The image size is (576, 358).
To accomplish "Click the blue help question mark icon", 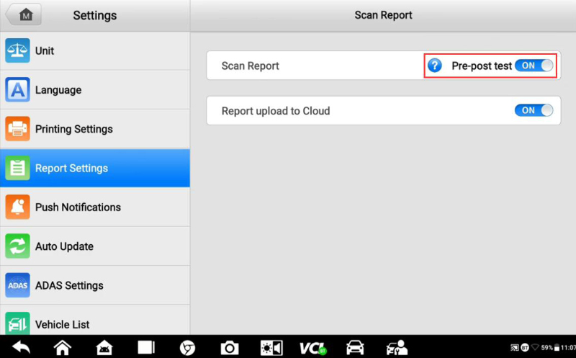I will point(435,66).
